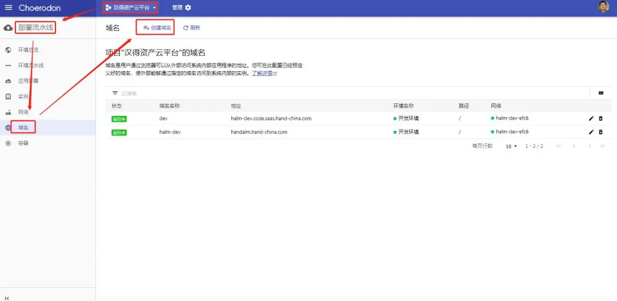Screen dimensions: 617x301
Task: Click the 地址 column header
Action: pyautogui.click(x=236, y=106)
